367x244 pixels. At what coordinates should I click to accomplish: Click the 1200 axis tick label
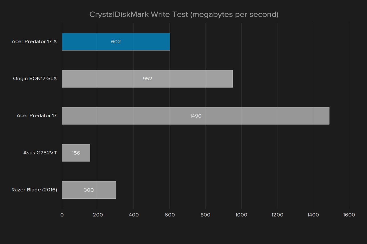277,215
